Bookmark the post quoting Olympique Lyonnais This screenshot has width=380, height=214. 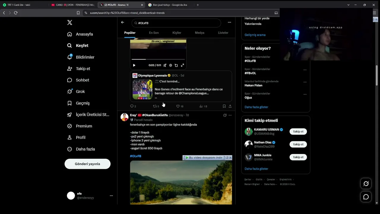click(224, 106)
